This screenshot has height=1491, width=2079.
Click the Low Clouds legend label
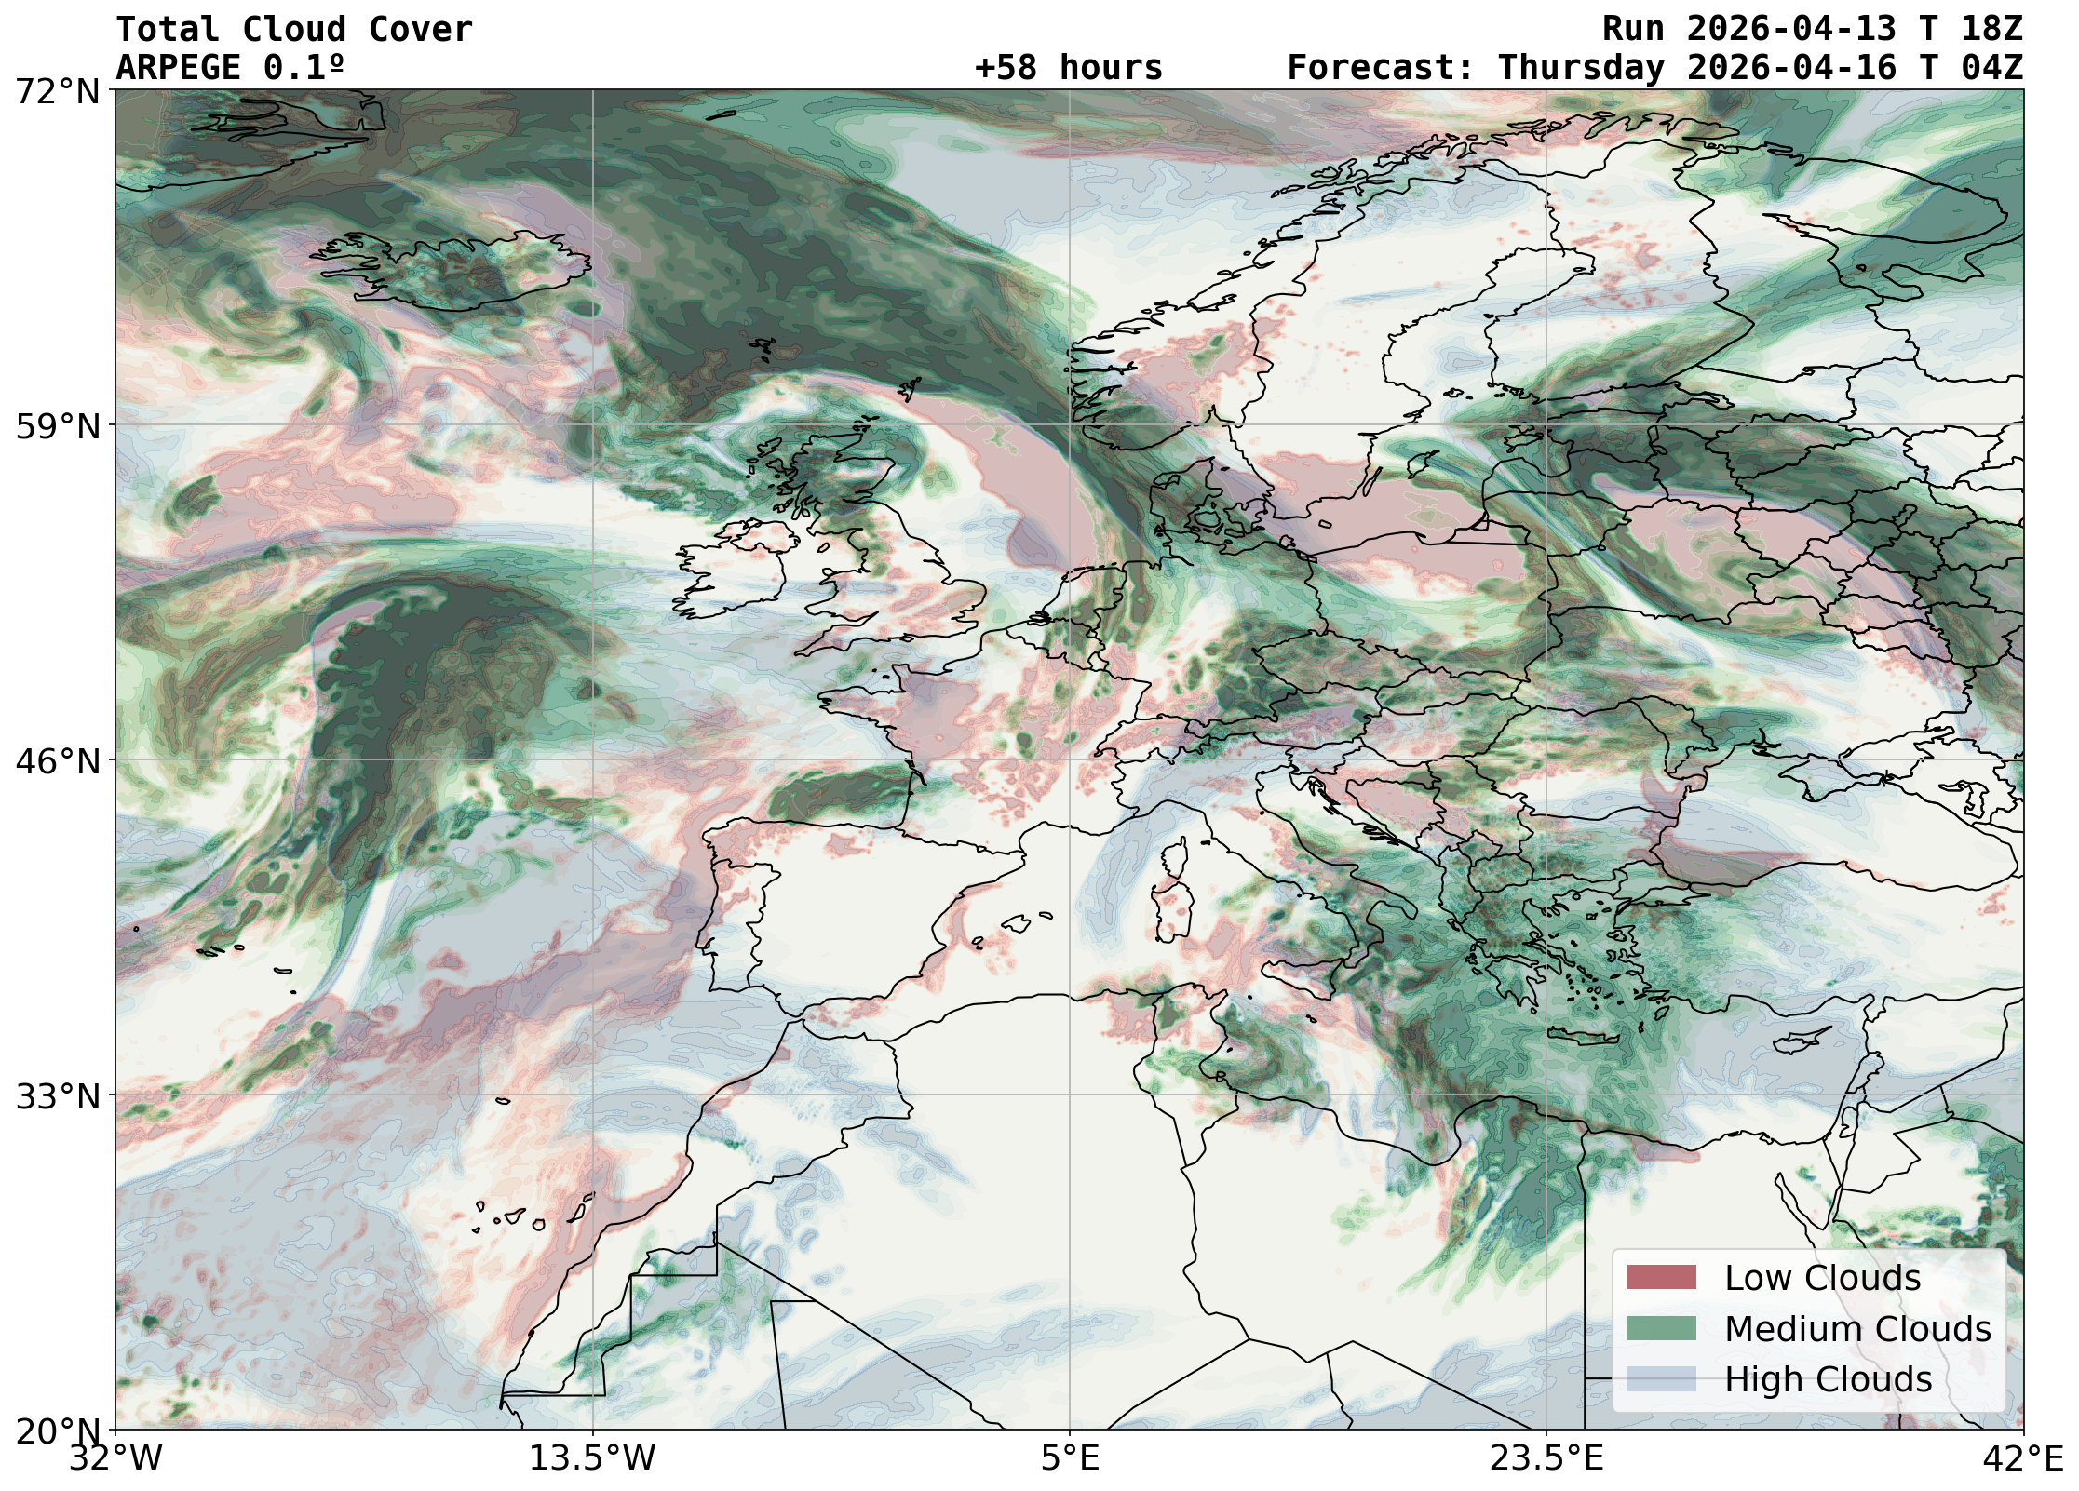(1822, 1278)
